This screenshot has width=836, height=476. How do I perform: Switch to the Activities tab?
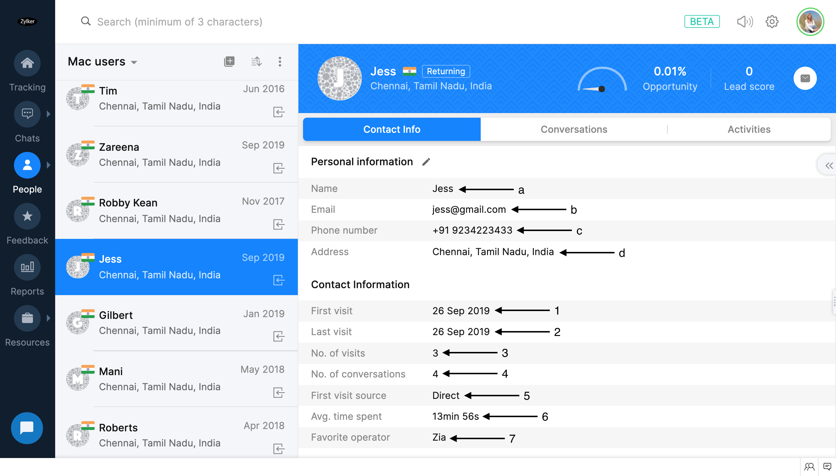[x=749, y=130]
